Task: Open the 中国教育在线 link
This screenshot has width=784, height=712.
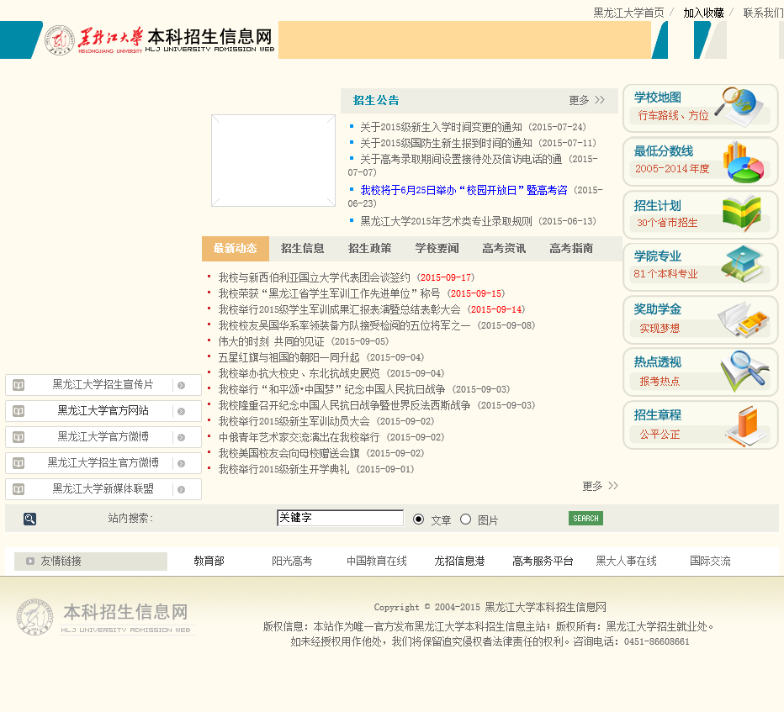Action: coord(377,561)
